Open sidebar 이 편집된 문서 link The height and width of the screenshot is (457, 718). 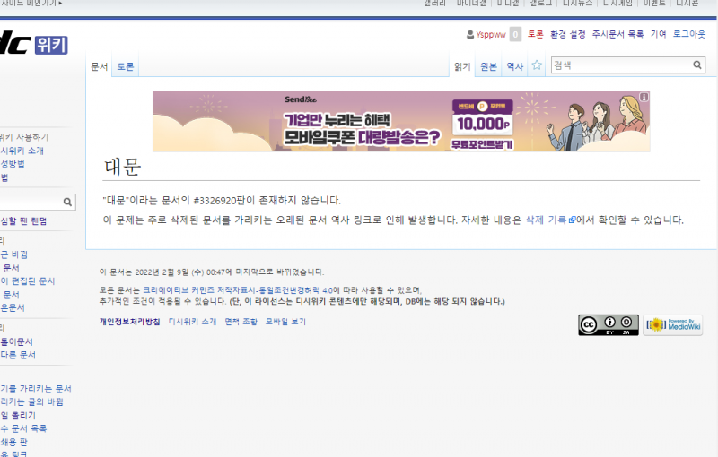click(28, 281)
